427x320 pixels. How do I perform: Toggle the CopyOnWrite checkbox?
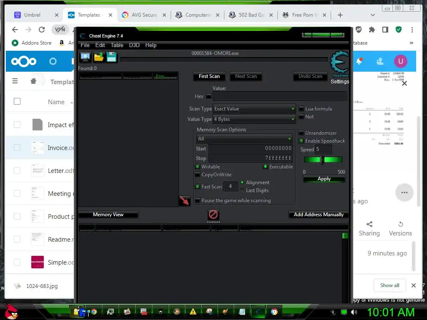tap(197, 175)
